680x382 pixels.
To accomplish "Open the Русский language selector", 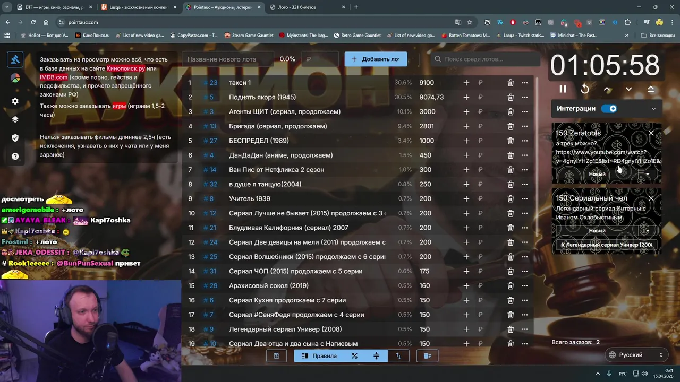I will click(636, 355).
